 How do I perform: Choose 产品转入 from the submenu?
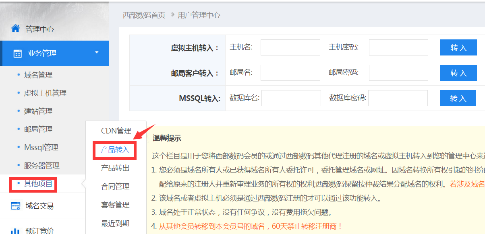pos(115,150)
